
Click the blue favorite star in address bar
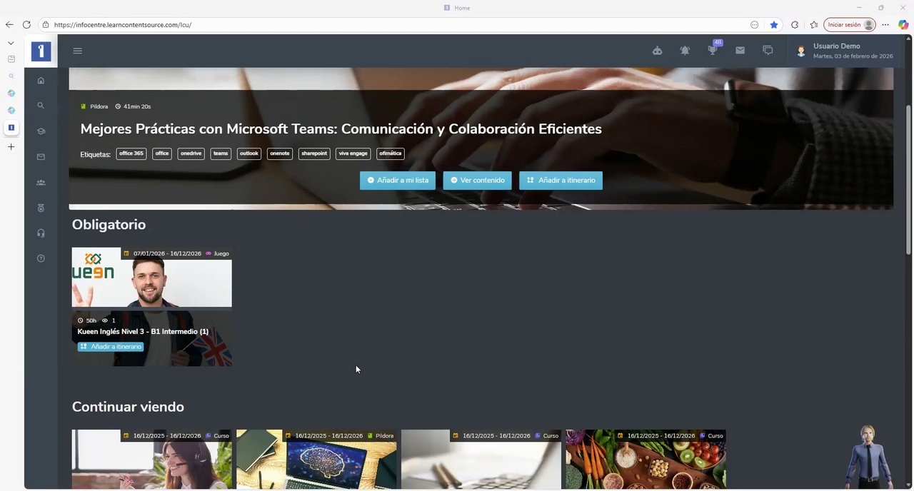pos(774,24)
